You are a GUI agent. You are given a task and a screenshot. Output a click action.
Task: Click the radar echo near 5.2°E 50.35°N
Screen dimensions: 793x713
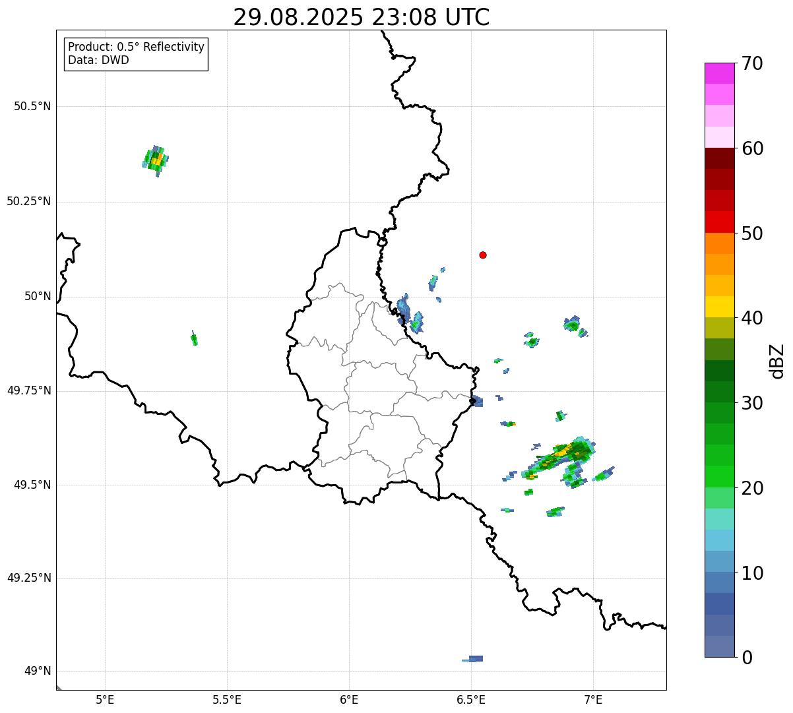tap(156, 160)
